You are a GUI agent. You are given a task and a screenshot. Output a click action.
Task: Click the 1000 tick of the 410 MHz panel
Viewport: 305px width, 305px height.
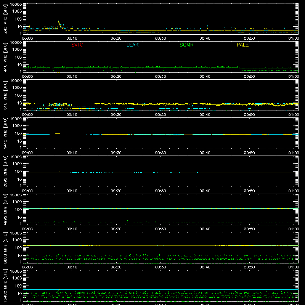coord(17,50)
